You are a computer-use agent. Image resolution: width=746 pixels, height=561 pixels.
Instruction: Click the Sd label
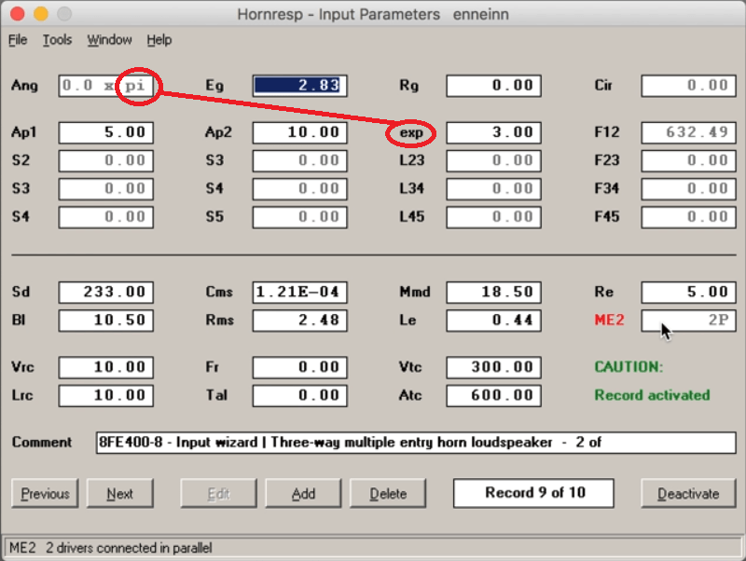pos(21,292)
